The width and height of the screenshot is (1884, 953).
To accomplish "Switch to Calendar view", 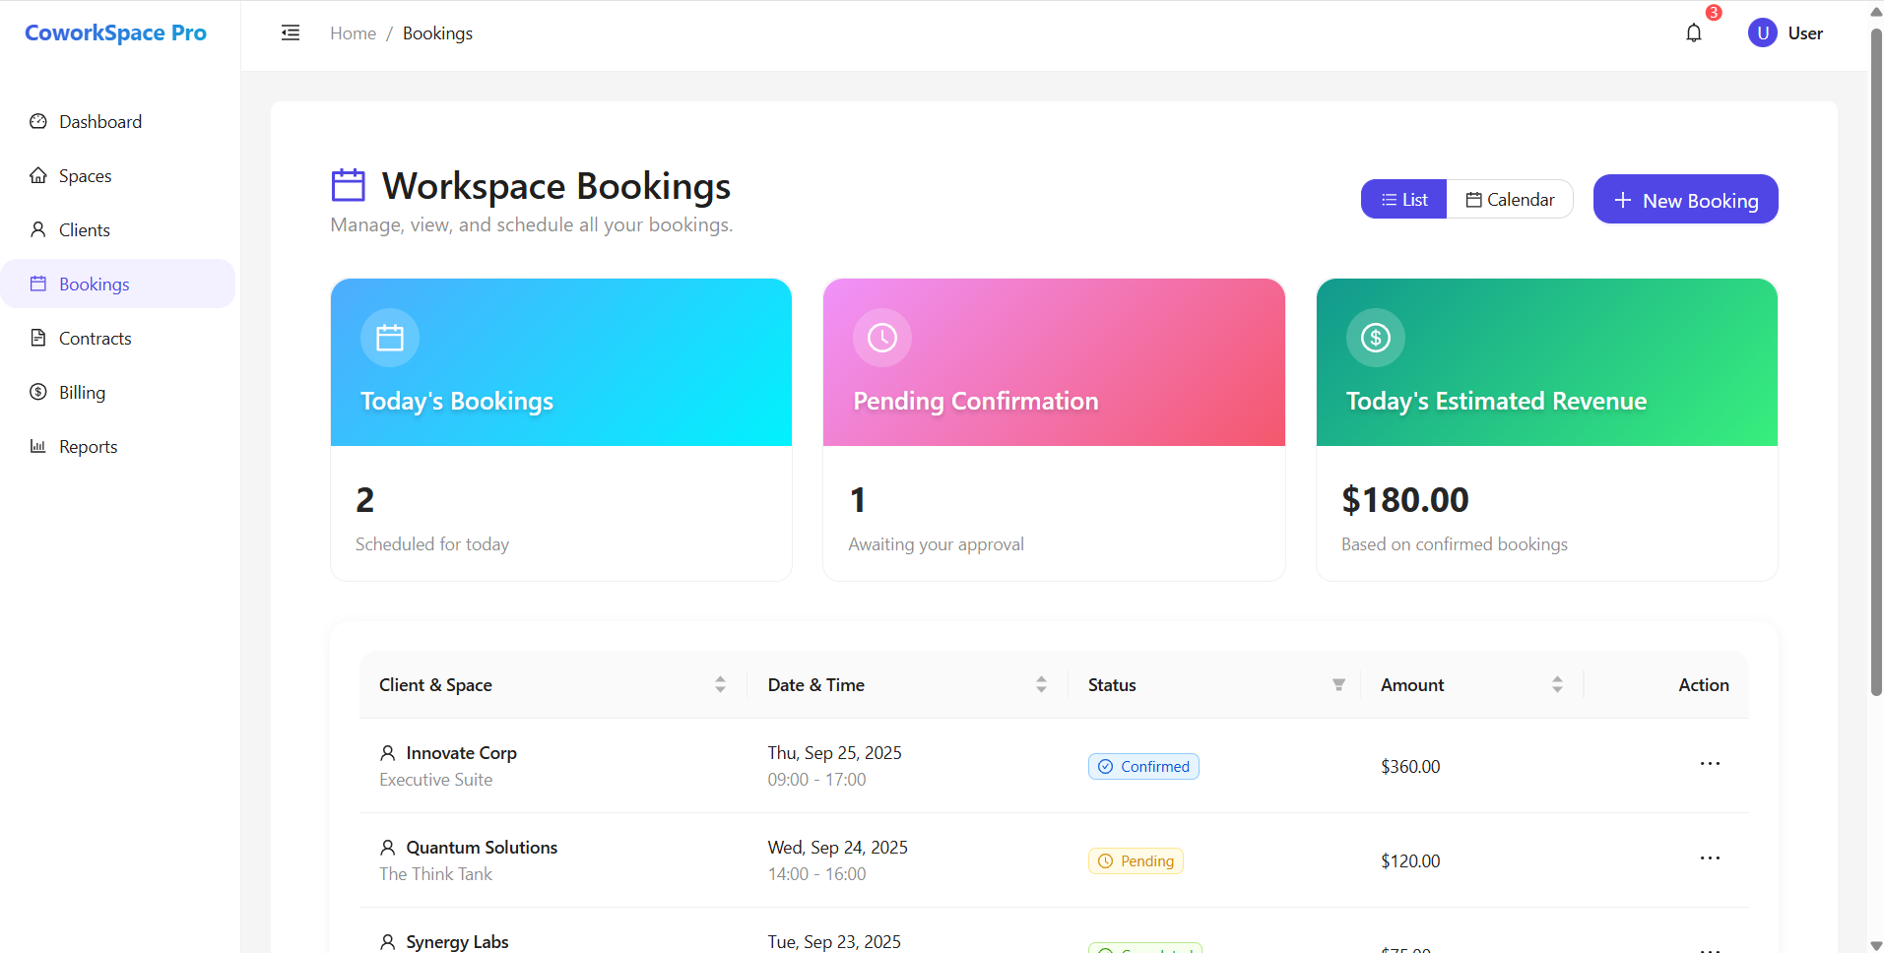I will coord(1510,200).
